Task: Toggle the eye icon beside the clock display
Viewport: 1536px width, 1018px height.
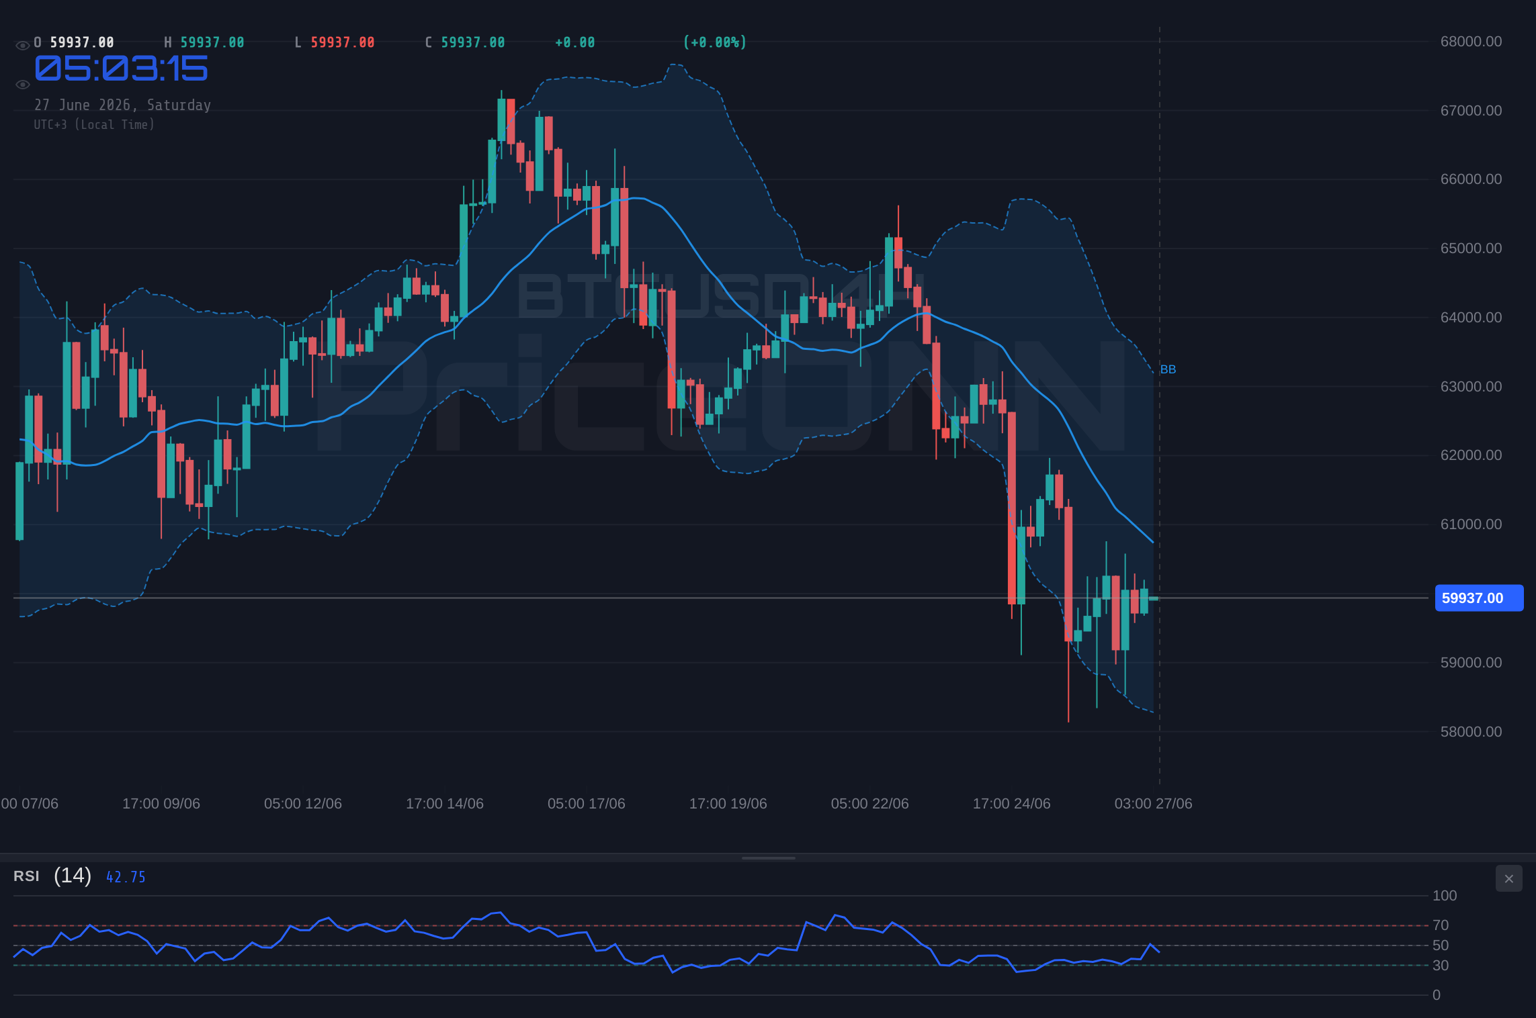Action: tap(22, 85)
